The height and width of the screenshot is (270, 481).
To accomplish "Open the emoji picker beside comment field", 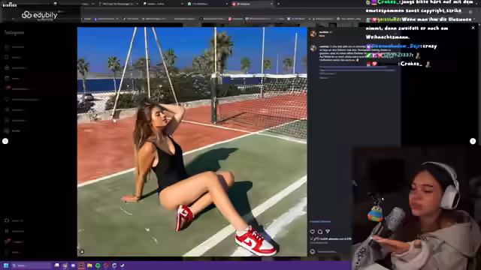I will coord(313,252).
